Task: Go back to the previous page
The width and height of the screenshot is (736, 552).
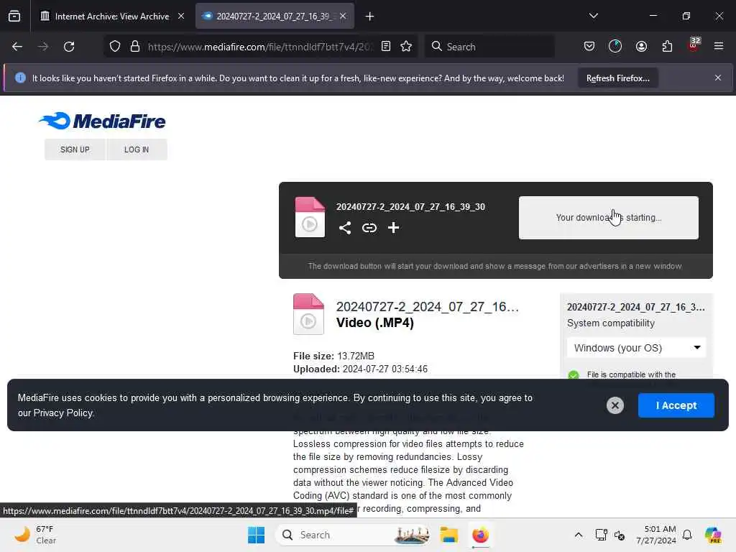Action: (17, 47)
